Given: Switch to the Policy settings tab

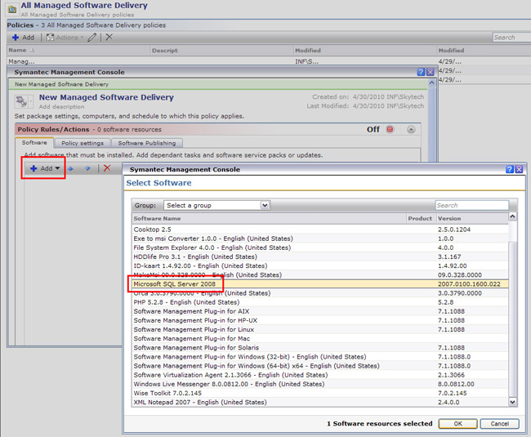Looking at the screenshot, I should 83,143.
